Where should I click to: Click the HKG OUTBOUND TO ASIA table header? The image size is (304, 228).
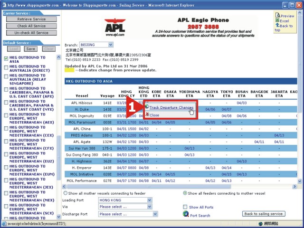pyautogui.click(x=180, y=81)
